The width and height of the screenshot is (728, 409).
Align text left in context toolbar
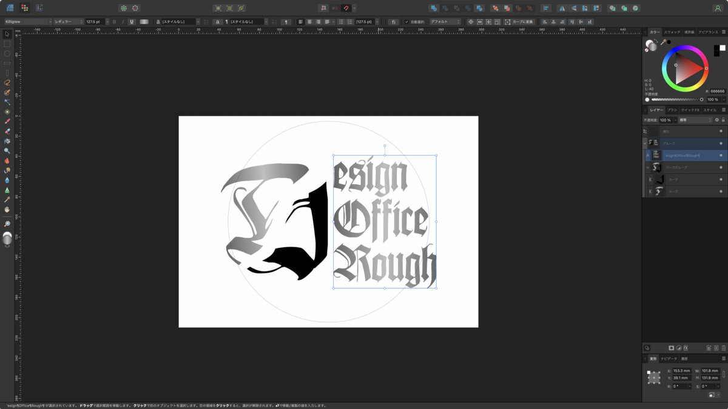pos(300,22)
